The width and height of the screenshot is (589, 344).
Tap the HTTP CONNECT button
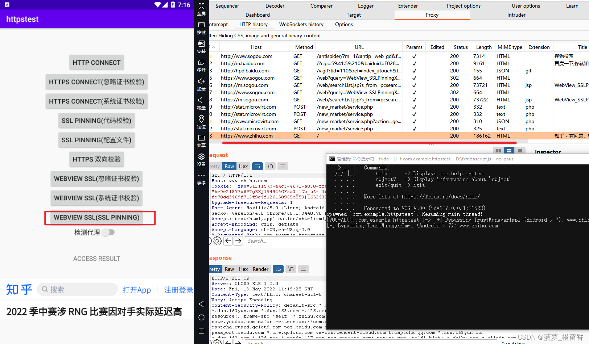[x=96, y=63]
